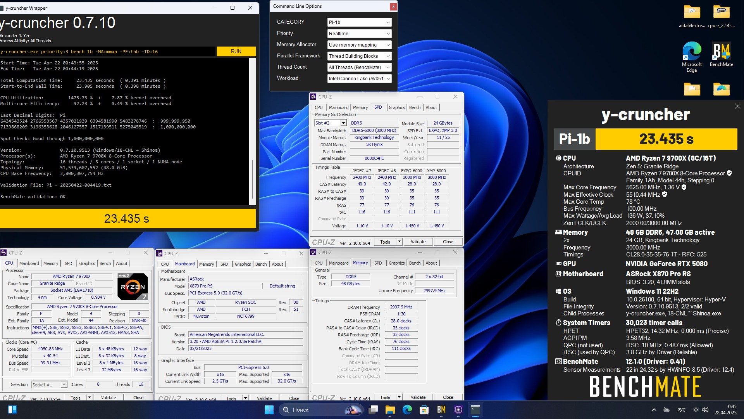
Task: Click Windows Start button in taskbar
Action: pyautogui.click(x=269, y=410)
